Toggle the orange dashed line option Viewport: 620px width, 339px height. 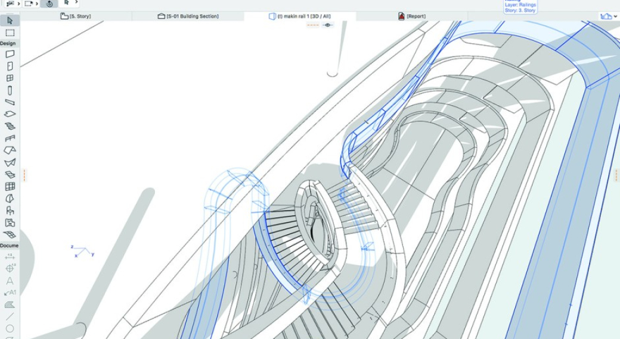(x=312, y=25)
